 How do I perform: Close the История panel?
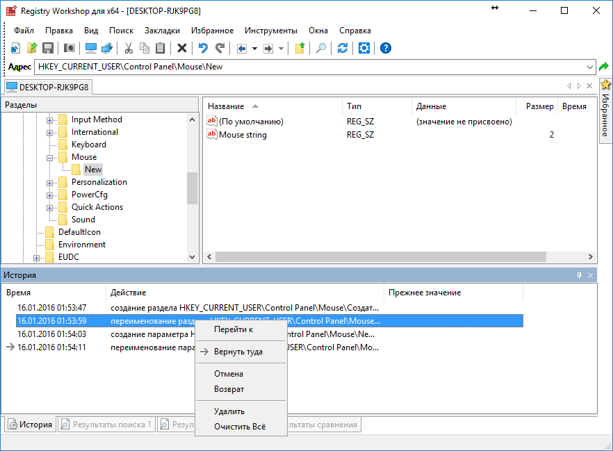point(590,275)
